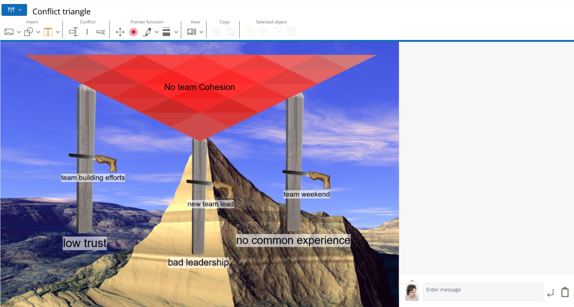Select the Insert text tool
The width and height of the screenshot is (574, 307).
tap(48, 32)
